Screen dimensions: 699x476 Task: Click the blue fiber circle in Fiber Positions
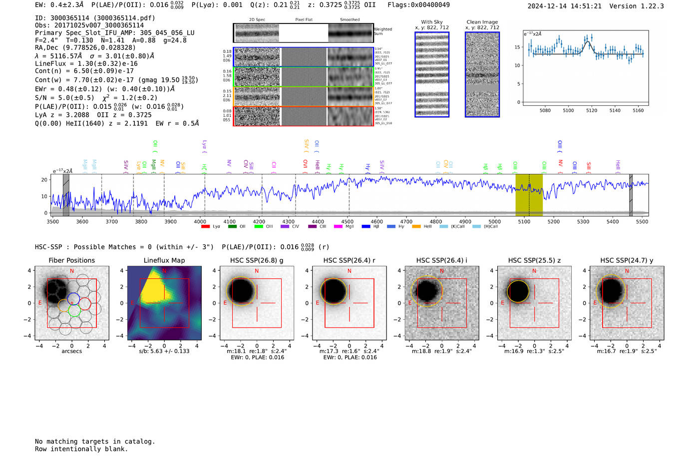(x=73, y=299)
